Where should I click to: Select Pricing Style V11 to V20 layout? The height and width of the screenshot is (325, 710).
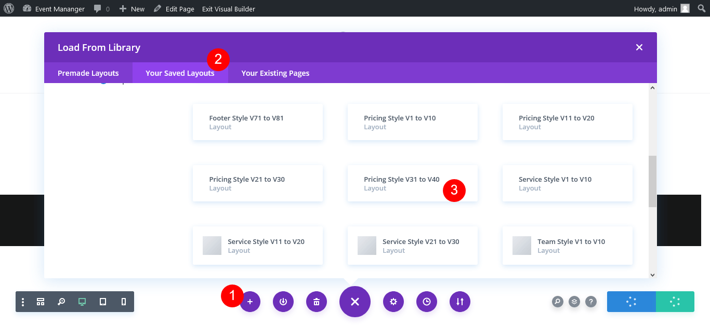(568, 122)
